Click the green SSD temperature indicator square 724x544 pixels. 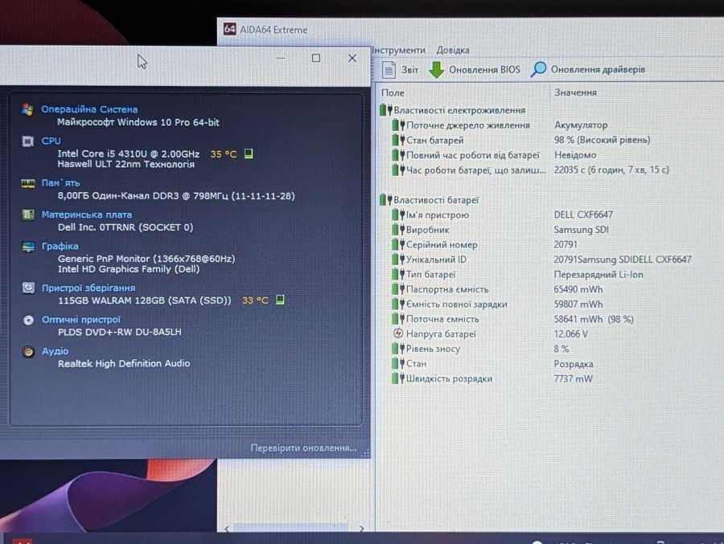click(280, 300)
